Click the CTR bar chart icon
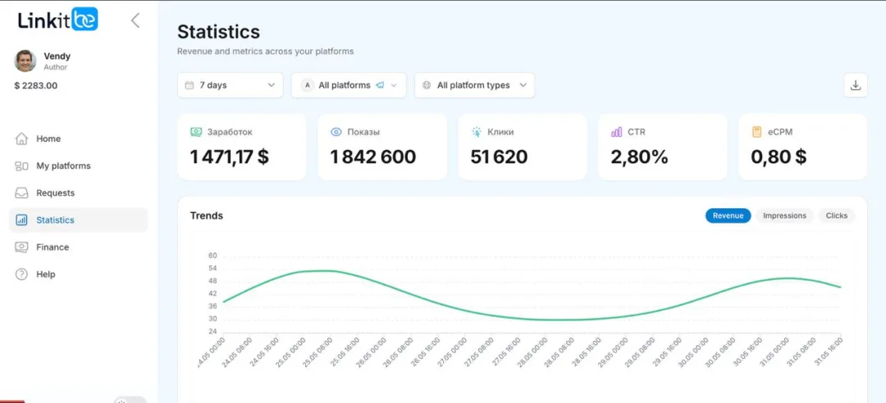This screenshot has width=886, height=403. coord(616,132)
